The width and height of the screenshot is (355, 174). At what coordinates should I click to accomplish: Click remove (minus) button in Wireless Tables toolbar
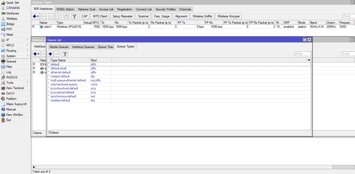(x=44, y=16)
